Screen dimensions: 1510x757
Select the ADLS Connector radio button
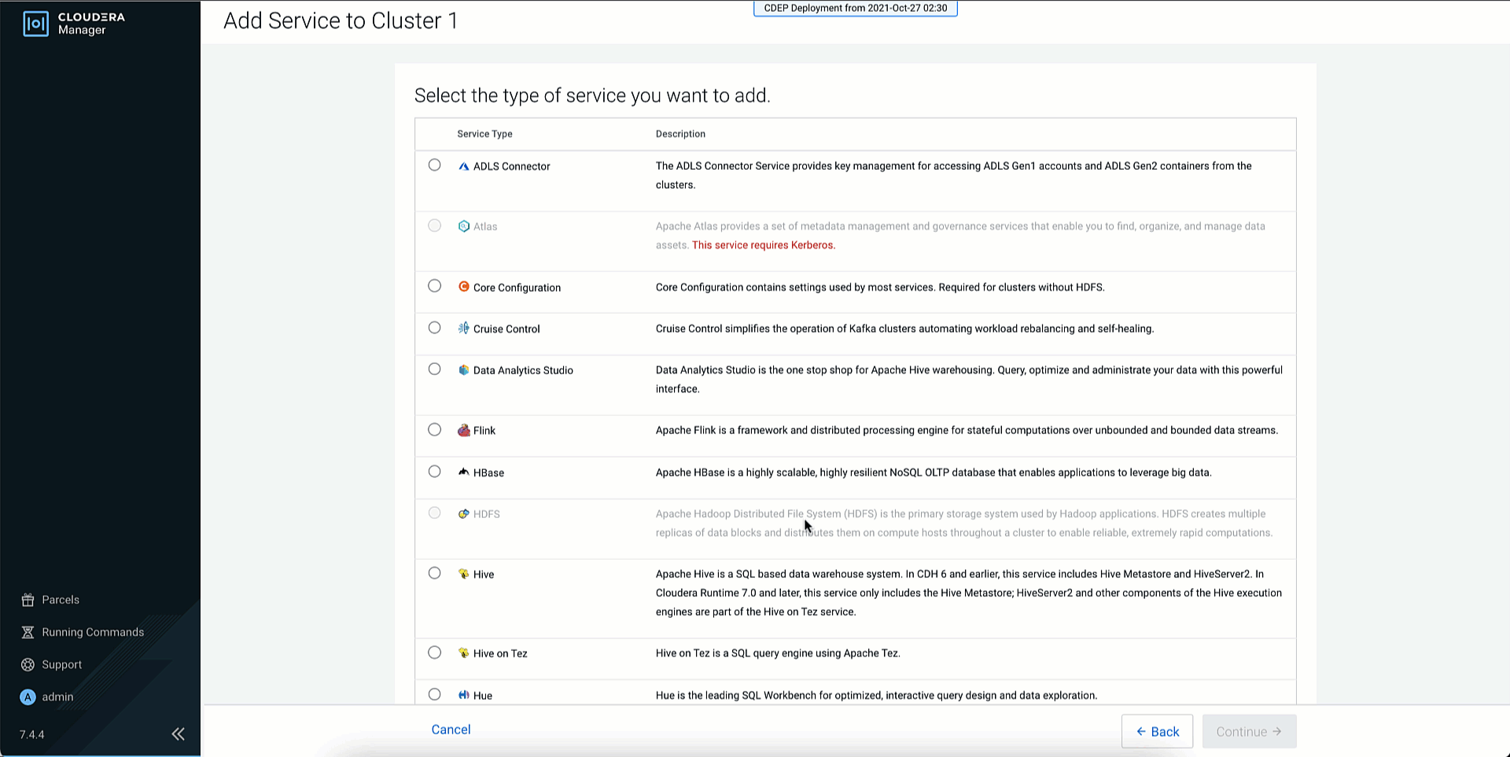(434, 165)
